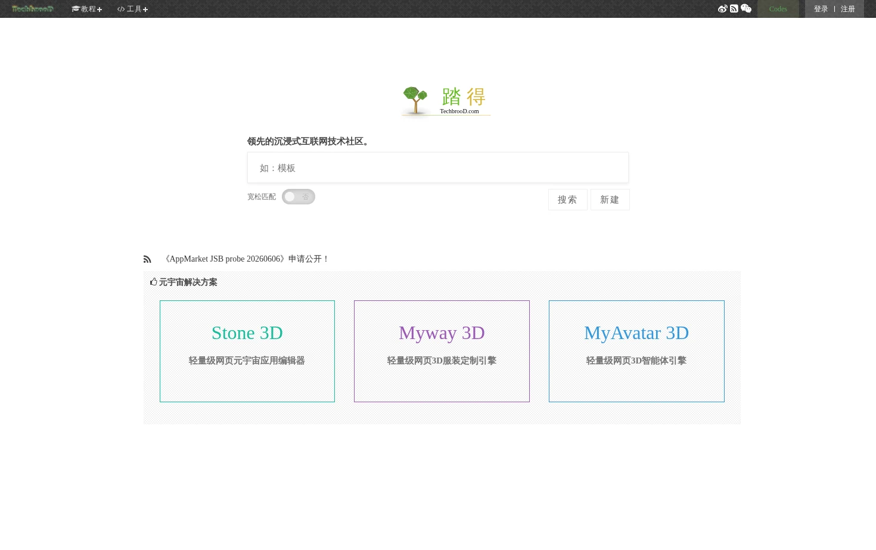Click the 踏得 TechbrooD.com tree logo

(x=446, y=101)
